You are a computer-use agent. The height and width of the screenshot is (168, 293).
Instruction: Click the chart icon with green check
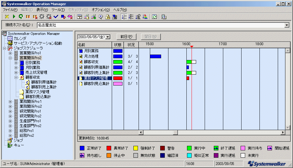click(x=94, y=17)
